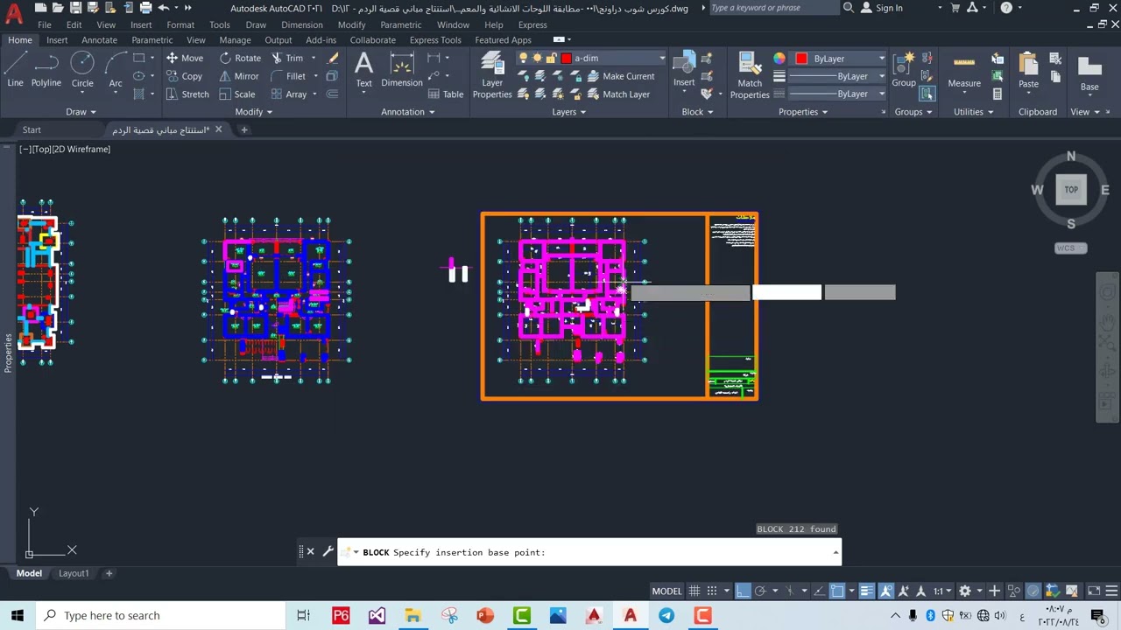
Task: Select the Arc tool
Action: point(116,69)
